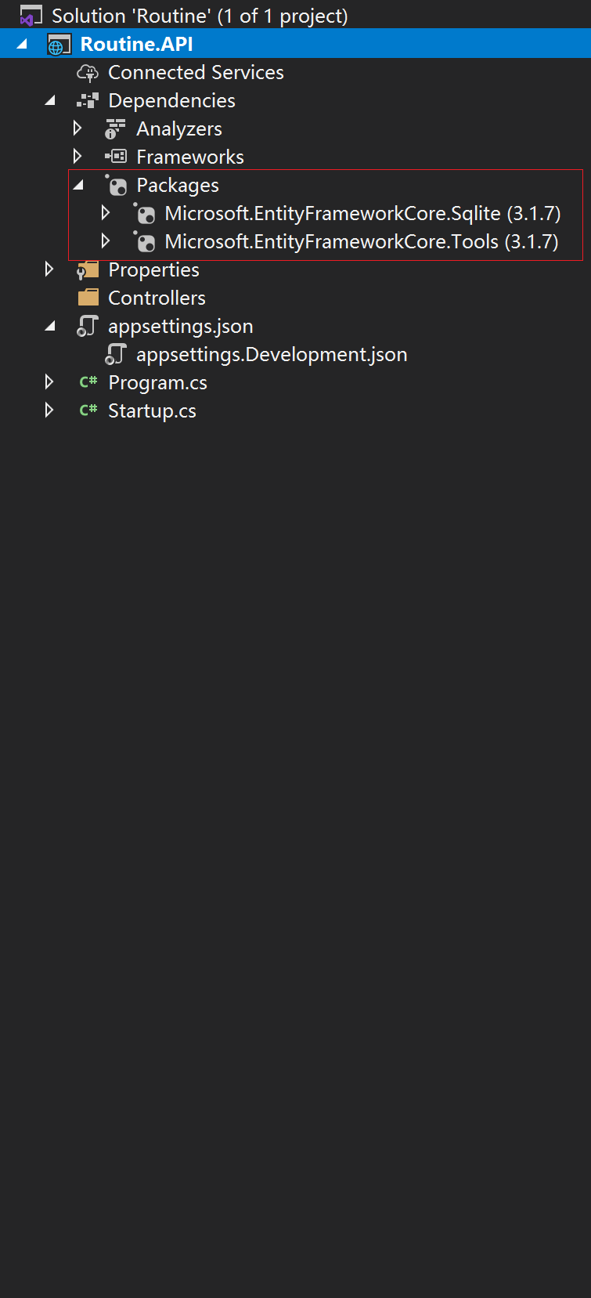Click the Packages NuGet icon
Image resolution: width=591 pixels, height=1298 pixels.
click(116, 186)
